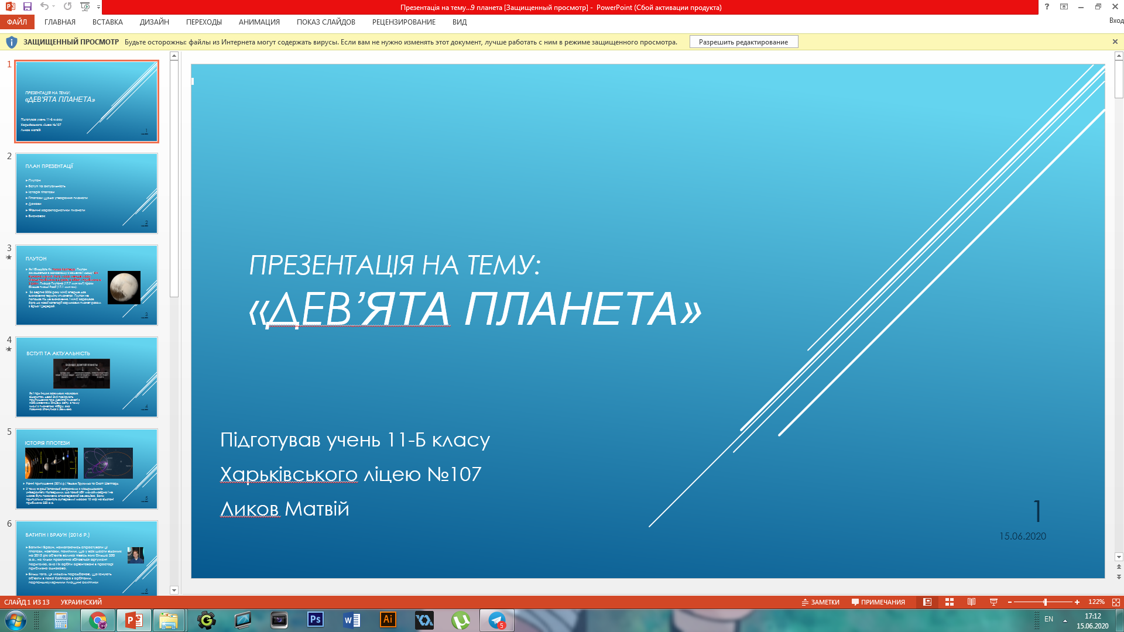Save the presentation with the floppy icon

point(28,6)
